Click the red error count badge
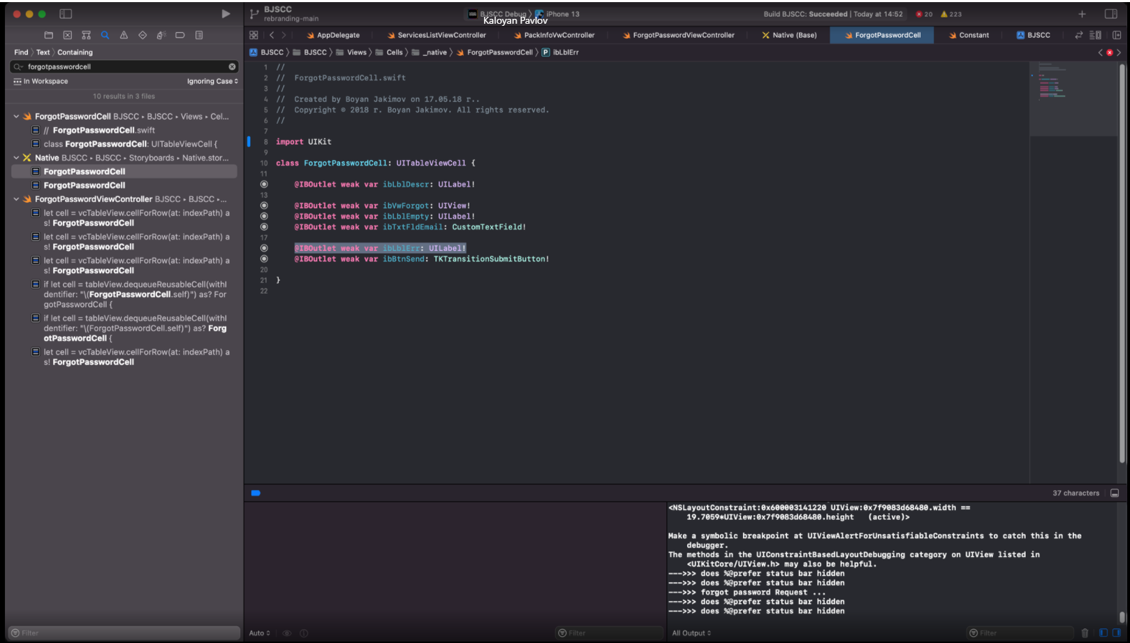The width and height of the screenshot is (1130, 643). point(924,14)
